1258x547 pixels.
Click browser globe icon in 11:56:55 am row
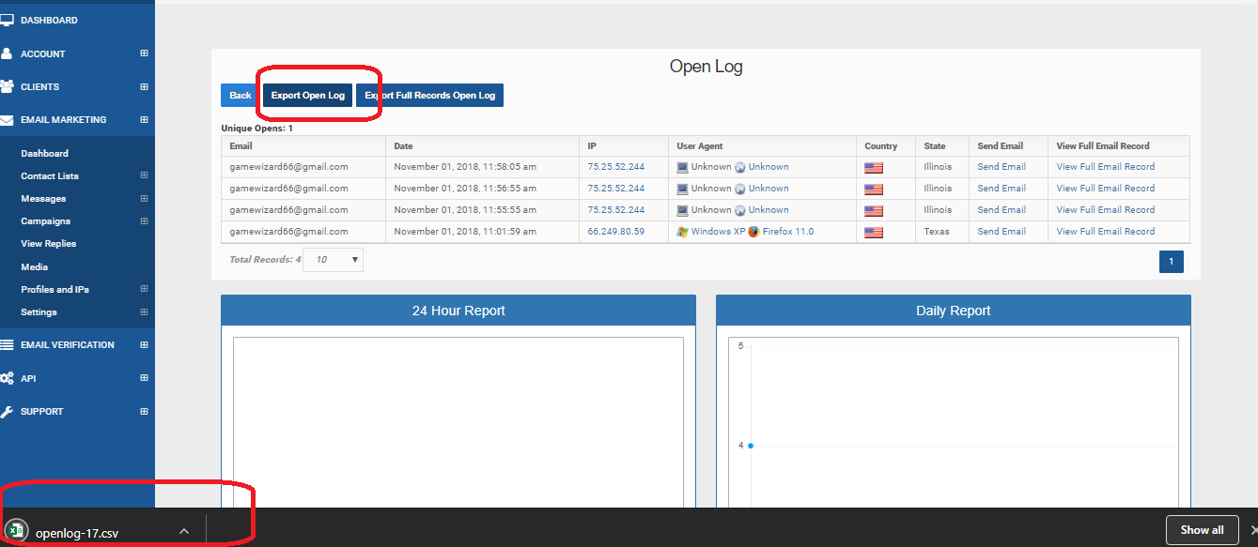[x=739, y=189]
